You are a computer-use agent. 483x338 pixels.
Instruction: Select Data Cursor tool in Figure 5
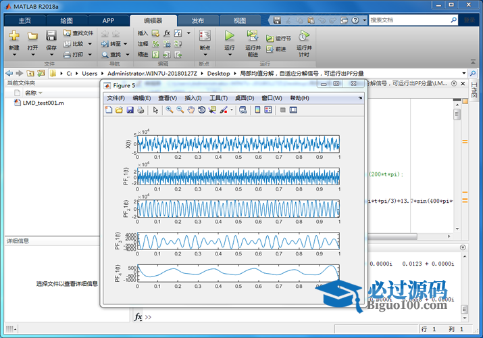tap(212, 110)
